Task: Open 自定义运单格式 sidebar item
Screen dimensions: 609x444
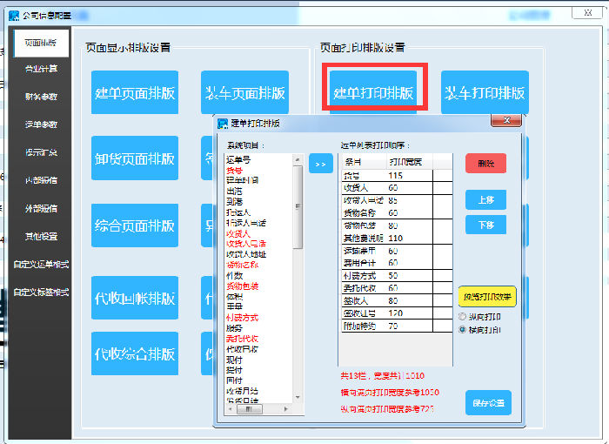Action: click(x=41, y=264)
